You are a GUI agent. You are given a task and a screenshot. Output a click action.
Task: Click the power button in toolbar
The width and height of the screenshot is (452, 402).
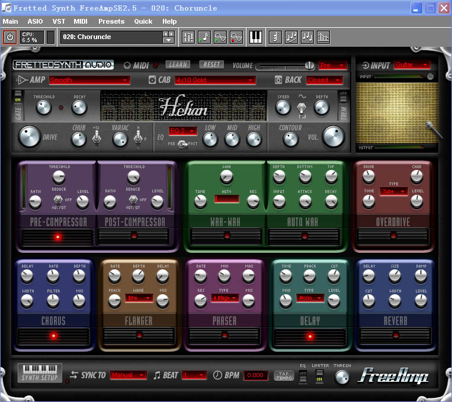click(10, 37)
